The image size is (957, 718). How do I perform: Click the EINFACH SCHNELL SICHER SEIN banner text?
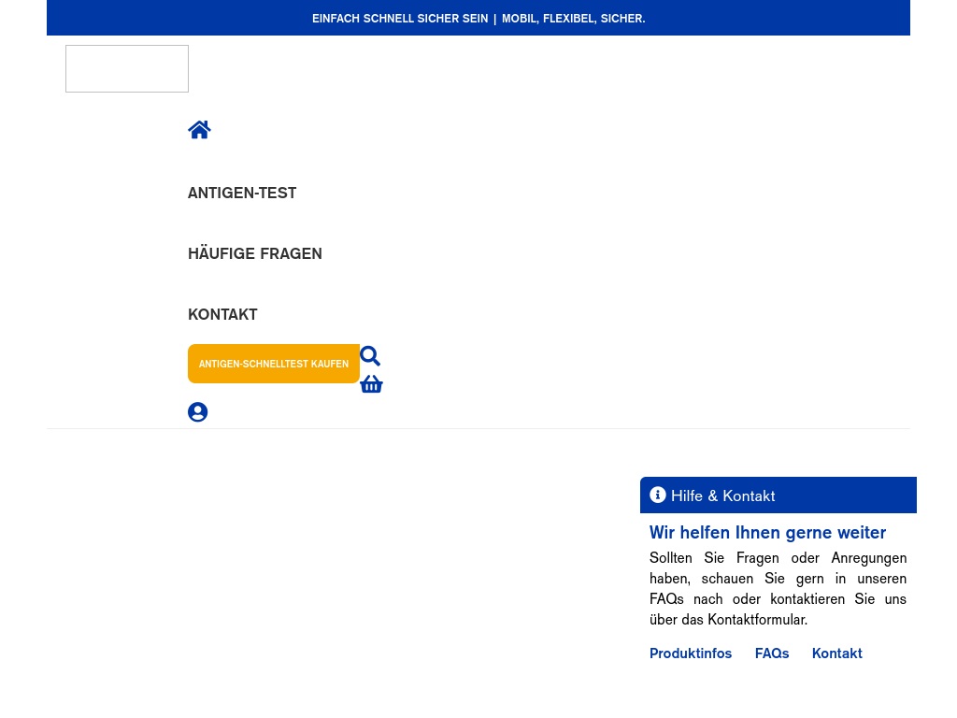point(400,19)
